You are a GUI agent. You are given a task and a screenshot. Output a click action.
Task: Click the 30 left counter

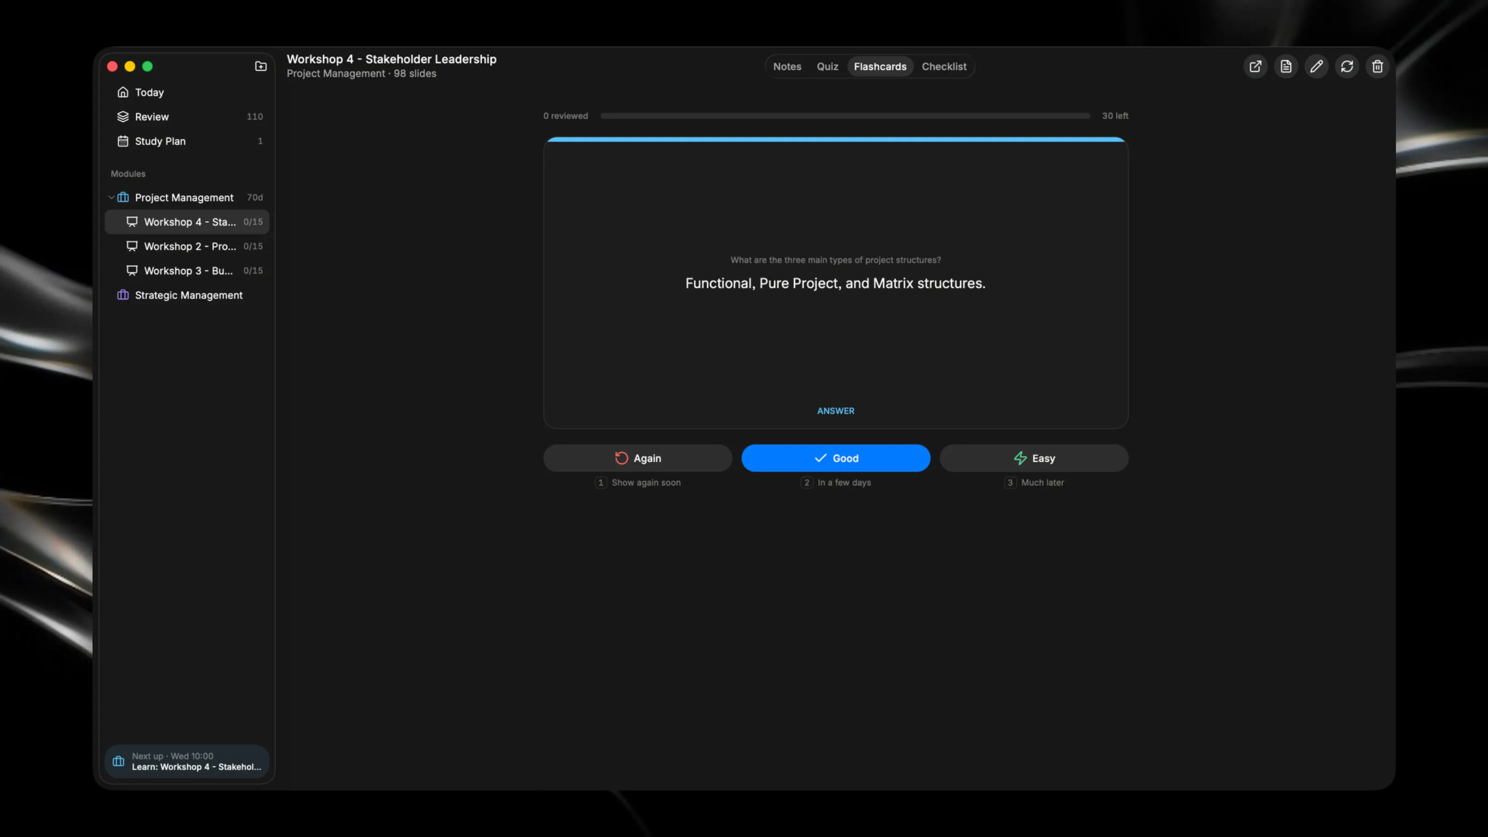1115,115
